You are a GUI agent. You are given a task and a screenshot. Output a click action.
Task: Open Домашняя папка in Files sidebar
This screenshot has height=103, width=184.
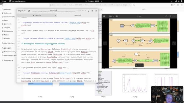8,17
